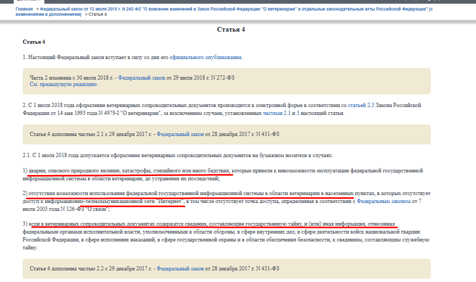This screenshot has width=476, height=282.
Task: Click the item 1) аварии, опасного природного явления
Action: point(223,174)
